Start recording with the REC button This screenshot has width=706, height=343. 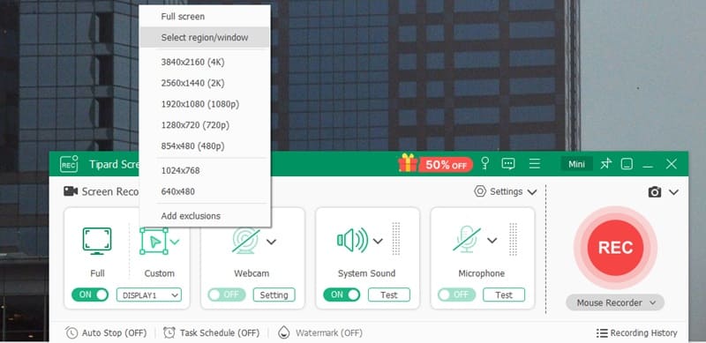[615, 247]
